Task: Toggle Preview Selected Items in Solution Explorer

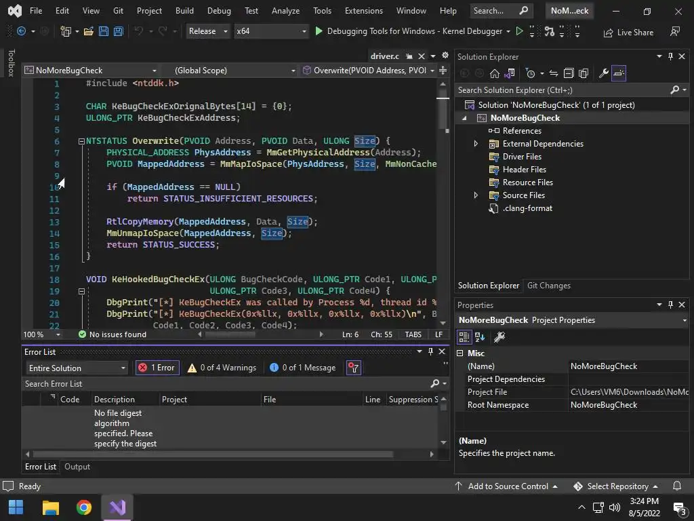Action: click(x=619, y=73)
